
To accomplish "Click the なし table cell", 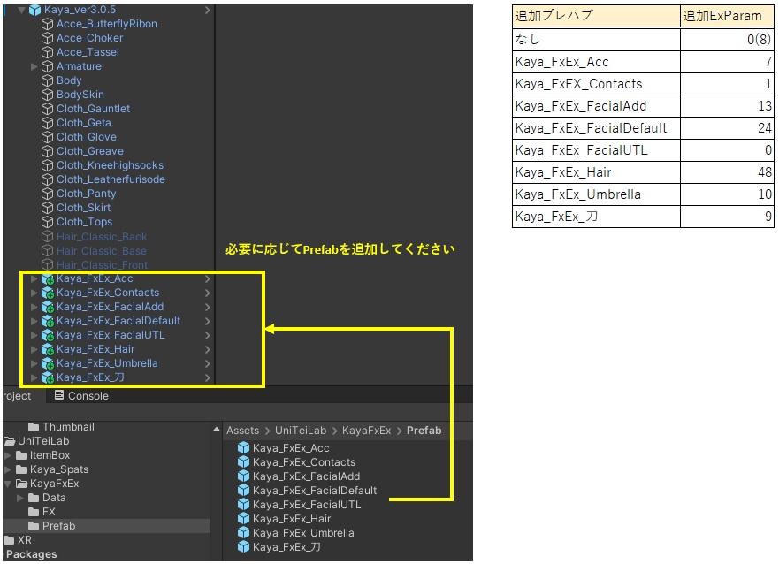I will point(596,39).
